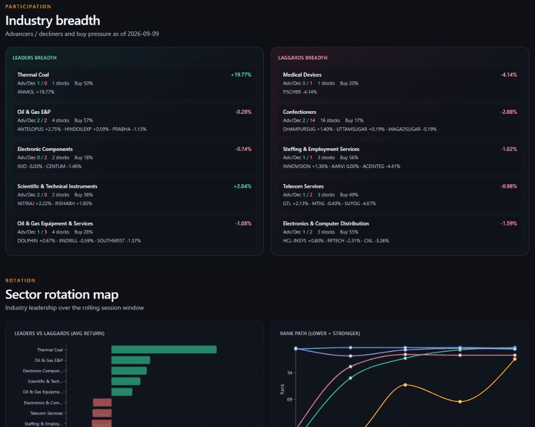This screenshot has height=427, width=535.
Task: Click the green Electronic Compon... chart bar
Action: coord(129,371)
